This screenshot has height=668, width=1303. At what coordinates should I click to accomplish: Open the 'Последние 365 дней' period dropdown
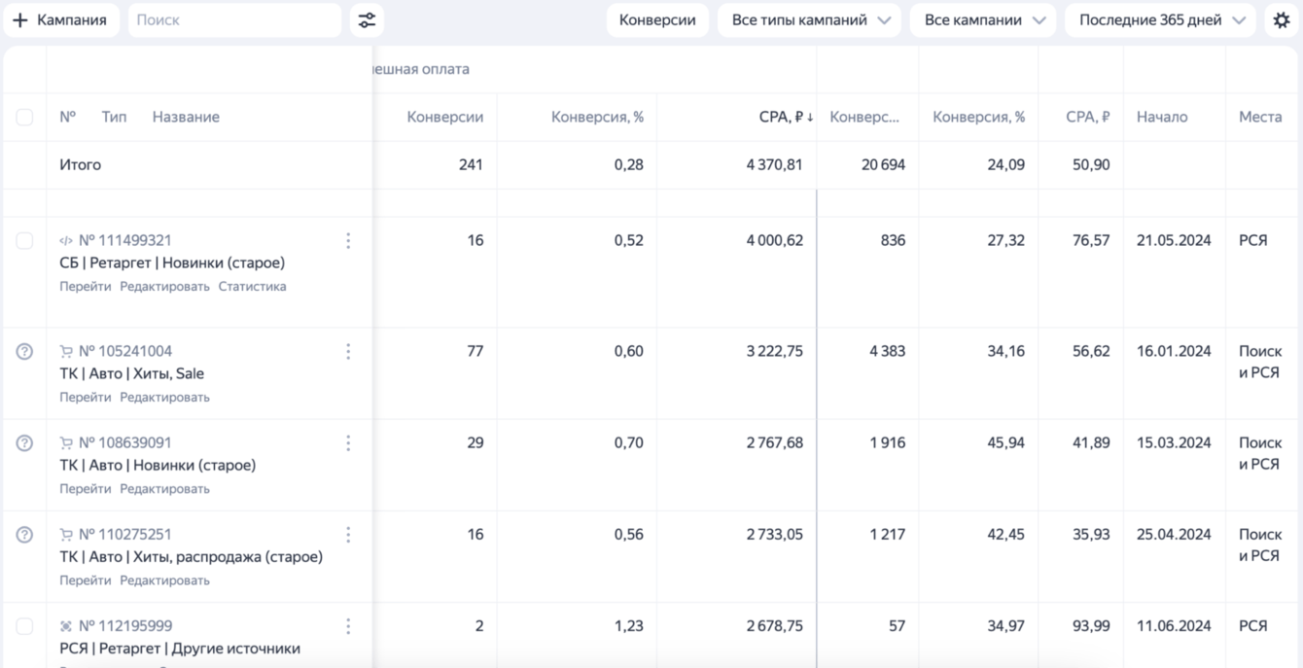coord(1160,20)
